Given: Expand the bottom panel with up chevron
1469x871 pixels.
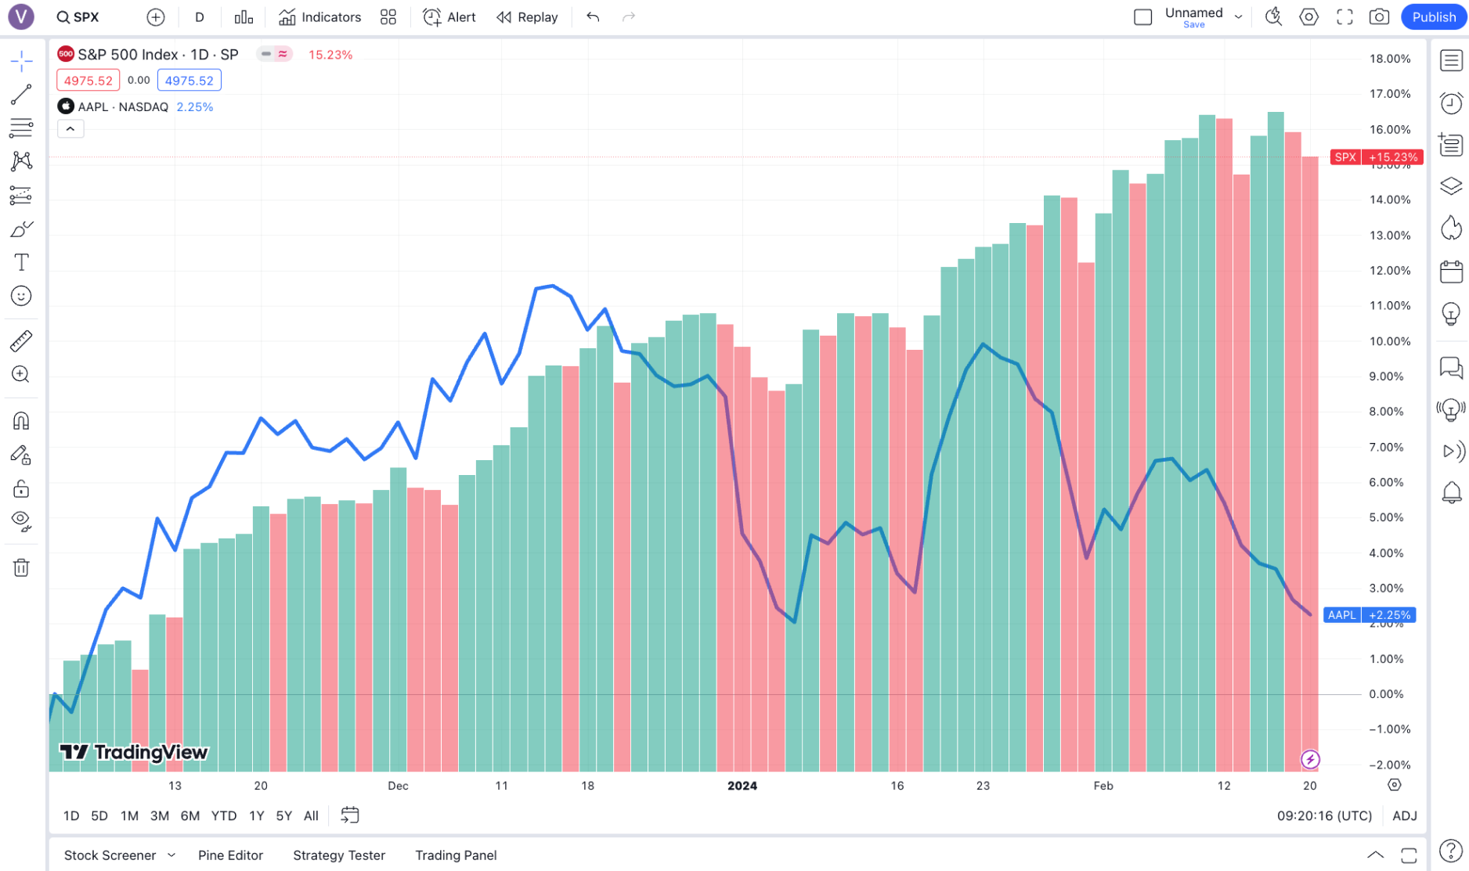Looking at the screenshot, I should click(1375, 855).
